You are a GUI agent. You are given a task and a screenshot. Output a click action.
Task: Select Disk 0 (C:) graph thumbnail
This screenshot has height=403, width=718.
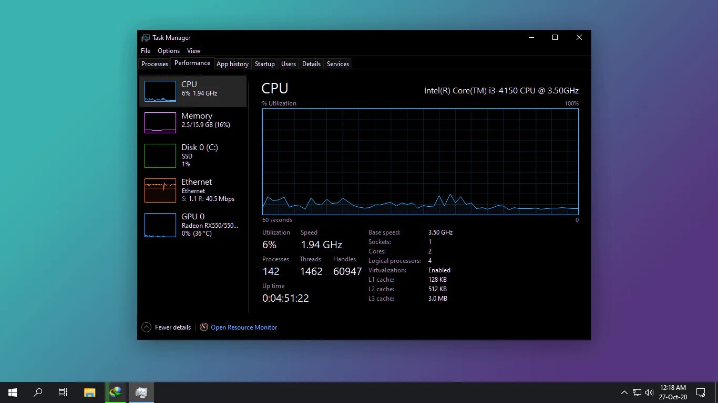pos(160,156)
